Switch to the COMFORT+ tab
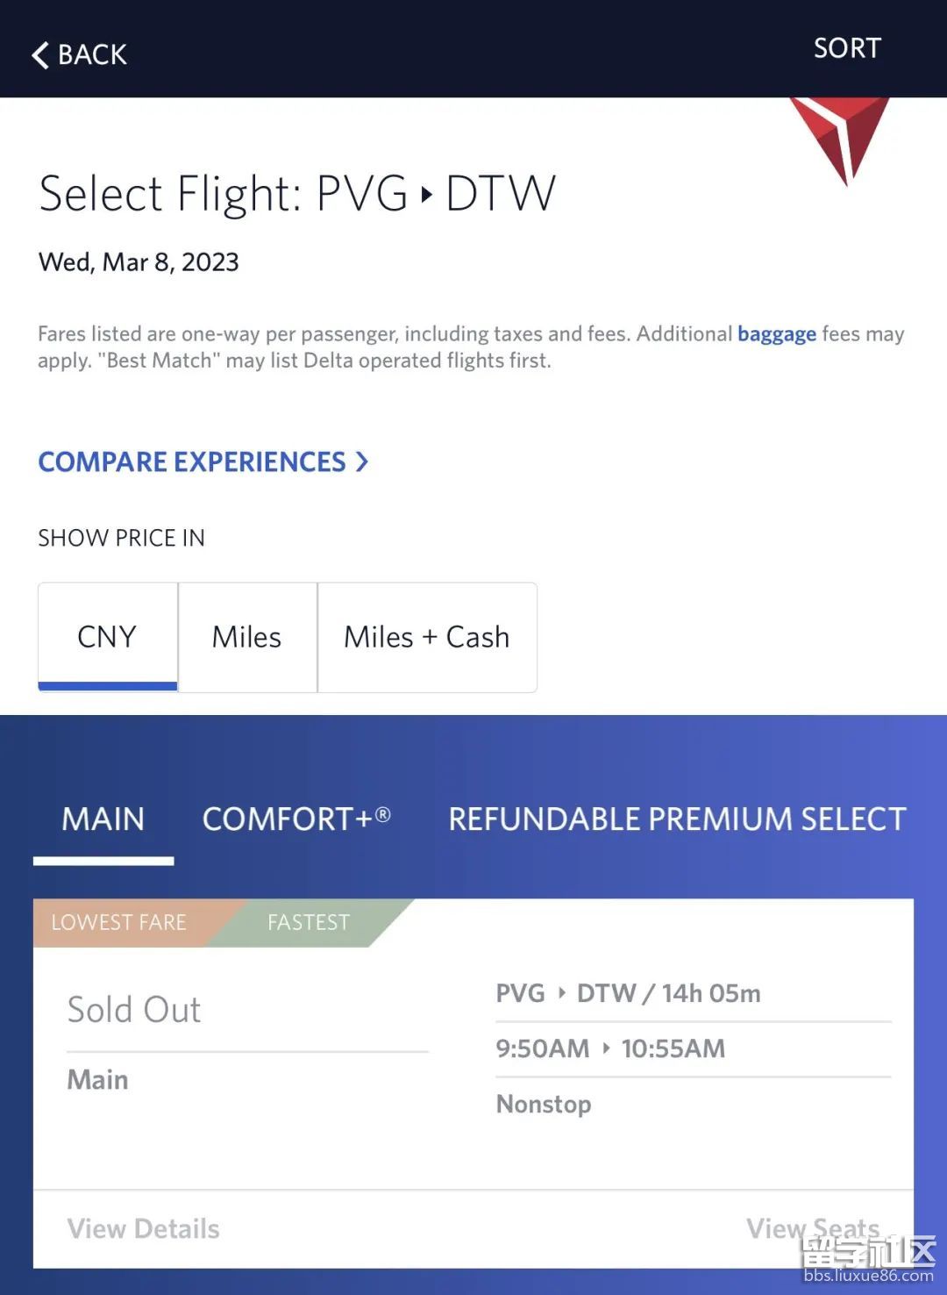The height and width of the screenshot is (1295, 947). click(x=296, y=819)
